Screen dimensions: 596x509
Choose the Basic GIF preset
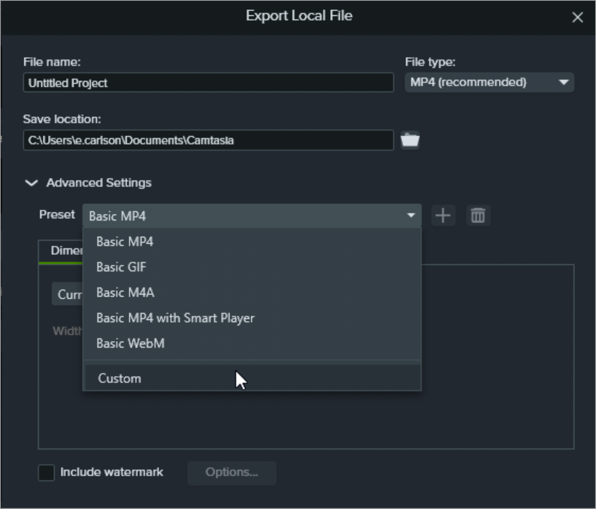pyautogui.click(x=252, y=267)
